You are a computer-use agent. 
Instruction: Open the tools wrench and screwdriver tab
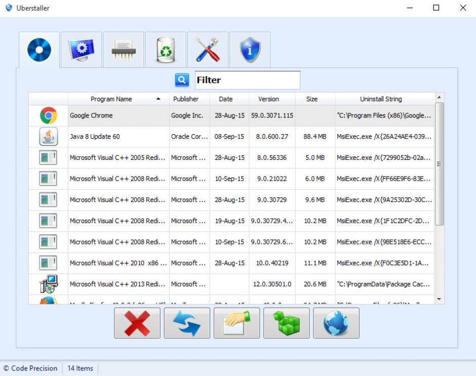click(x=208, y=50)
